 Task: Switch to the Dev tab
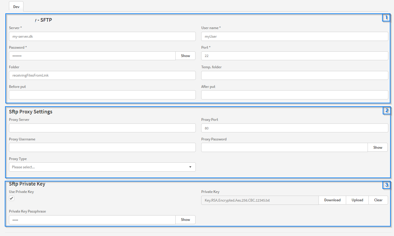(x=16, y=7)
